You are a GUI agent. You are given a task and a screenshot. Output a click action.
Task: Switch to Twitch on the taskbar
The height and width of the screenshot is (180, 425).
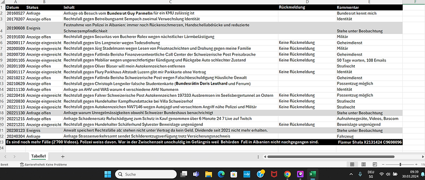coord(300,174)
